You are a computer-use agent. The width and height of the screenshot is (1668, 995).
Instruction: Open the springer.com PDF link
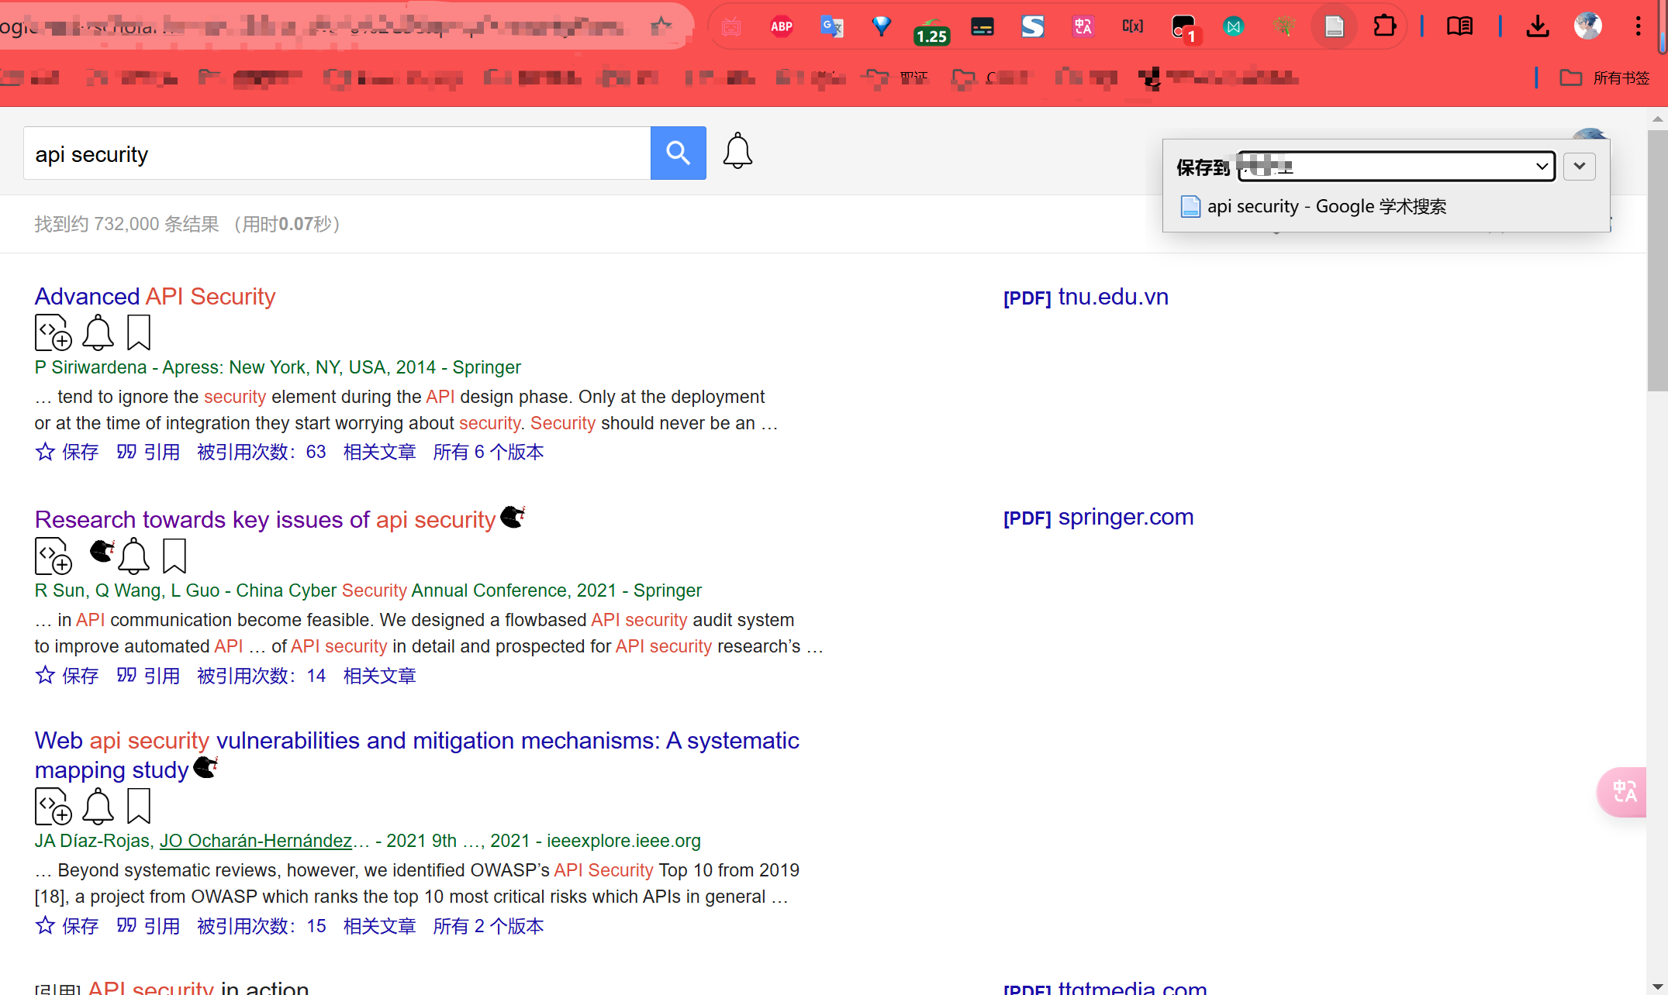tap(1124, 517)
